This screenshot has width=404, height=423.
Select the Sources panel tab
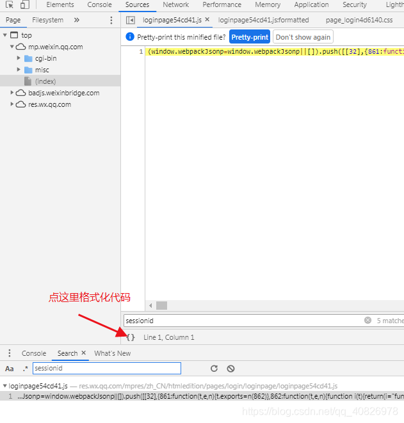pos(137,5)
